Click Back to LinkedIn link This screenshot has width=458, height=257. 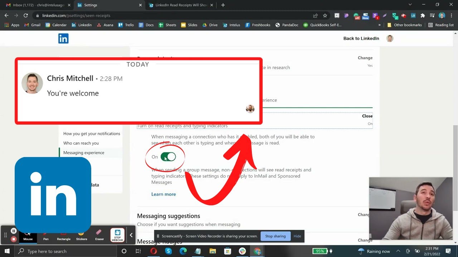coord(361,39)
